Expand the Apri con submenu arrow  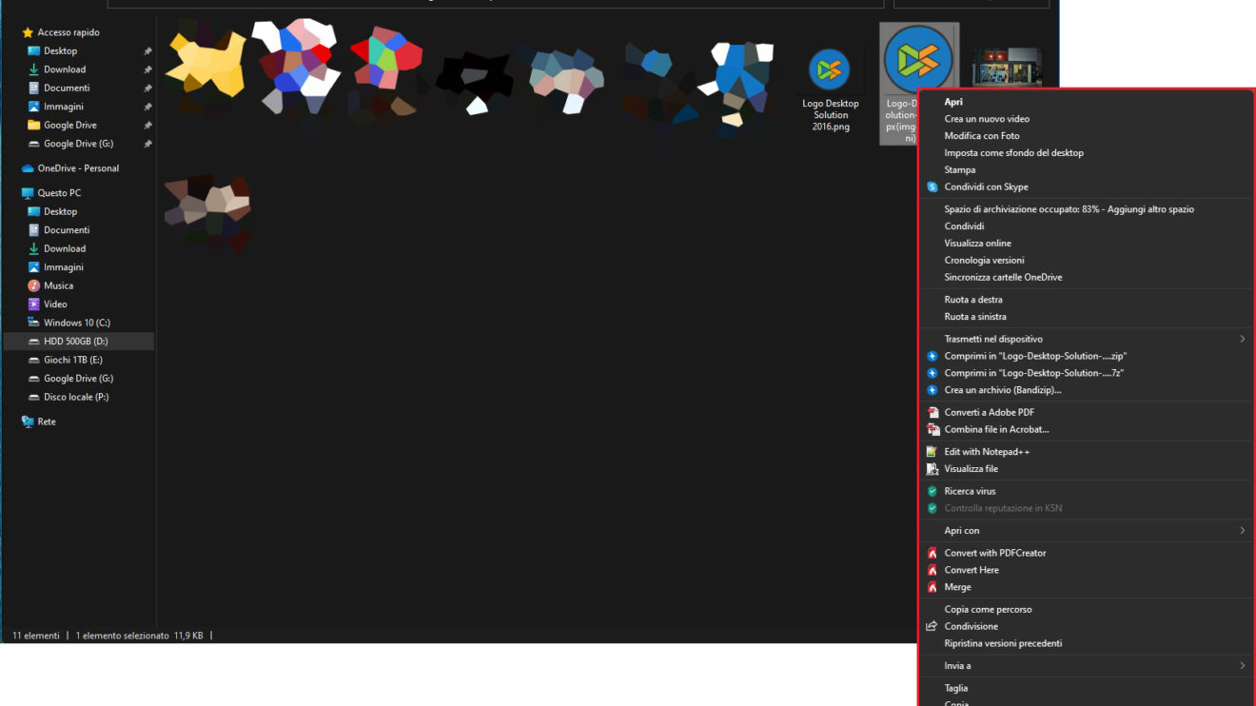(1243, 531)
